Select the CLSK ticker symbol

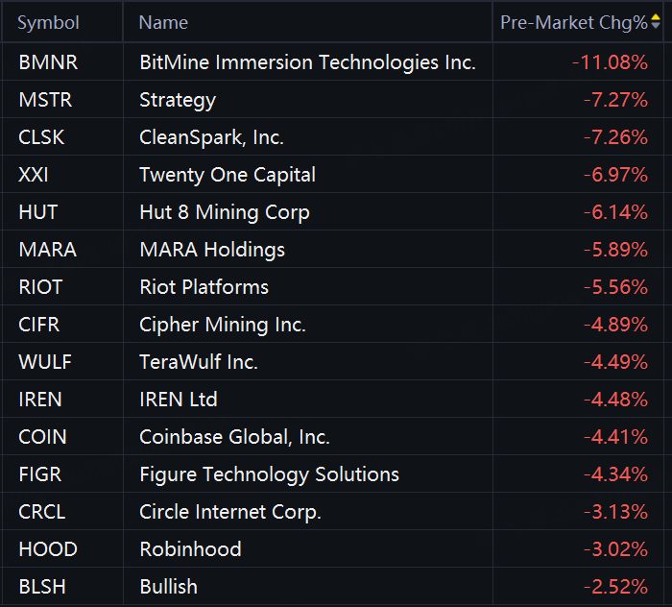click(x=41, y=137)
